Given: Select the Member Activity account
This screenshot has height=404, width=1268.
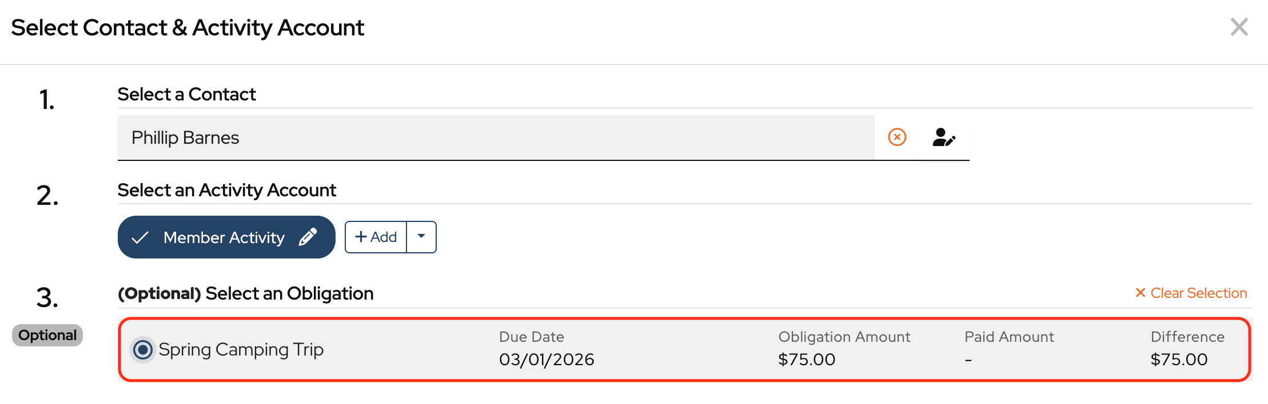Looking at the screenshot, I should click(x=224, y=237).
